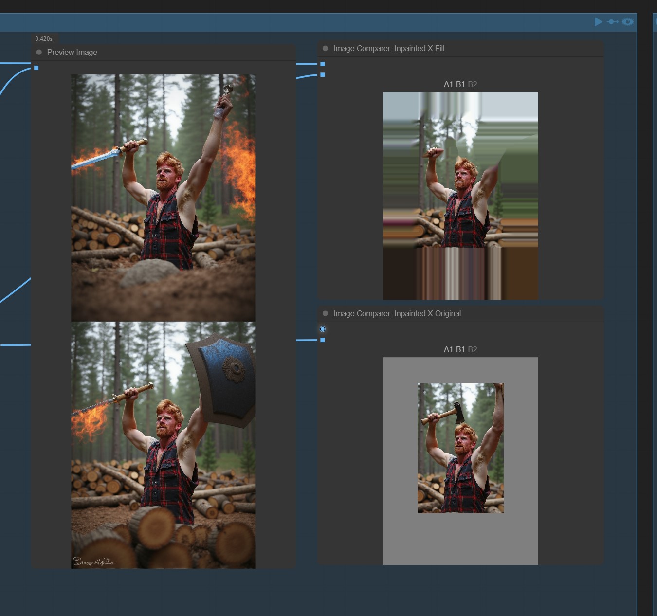
Task: Click the group bypass arrow icon
Action: [x=613, y=22]
